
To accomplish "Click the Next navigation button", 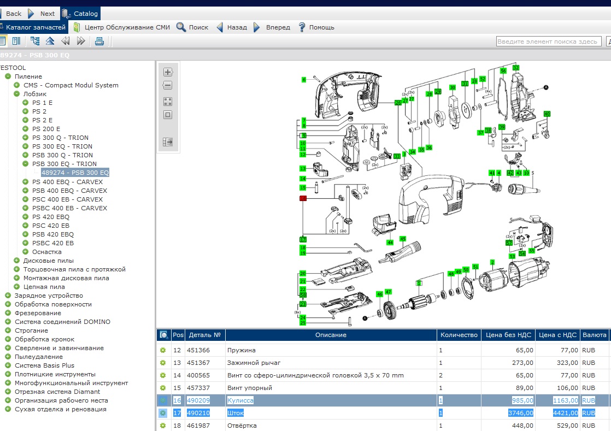I will [42, 14].
